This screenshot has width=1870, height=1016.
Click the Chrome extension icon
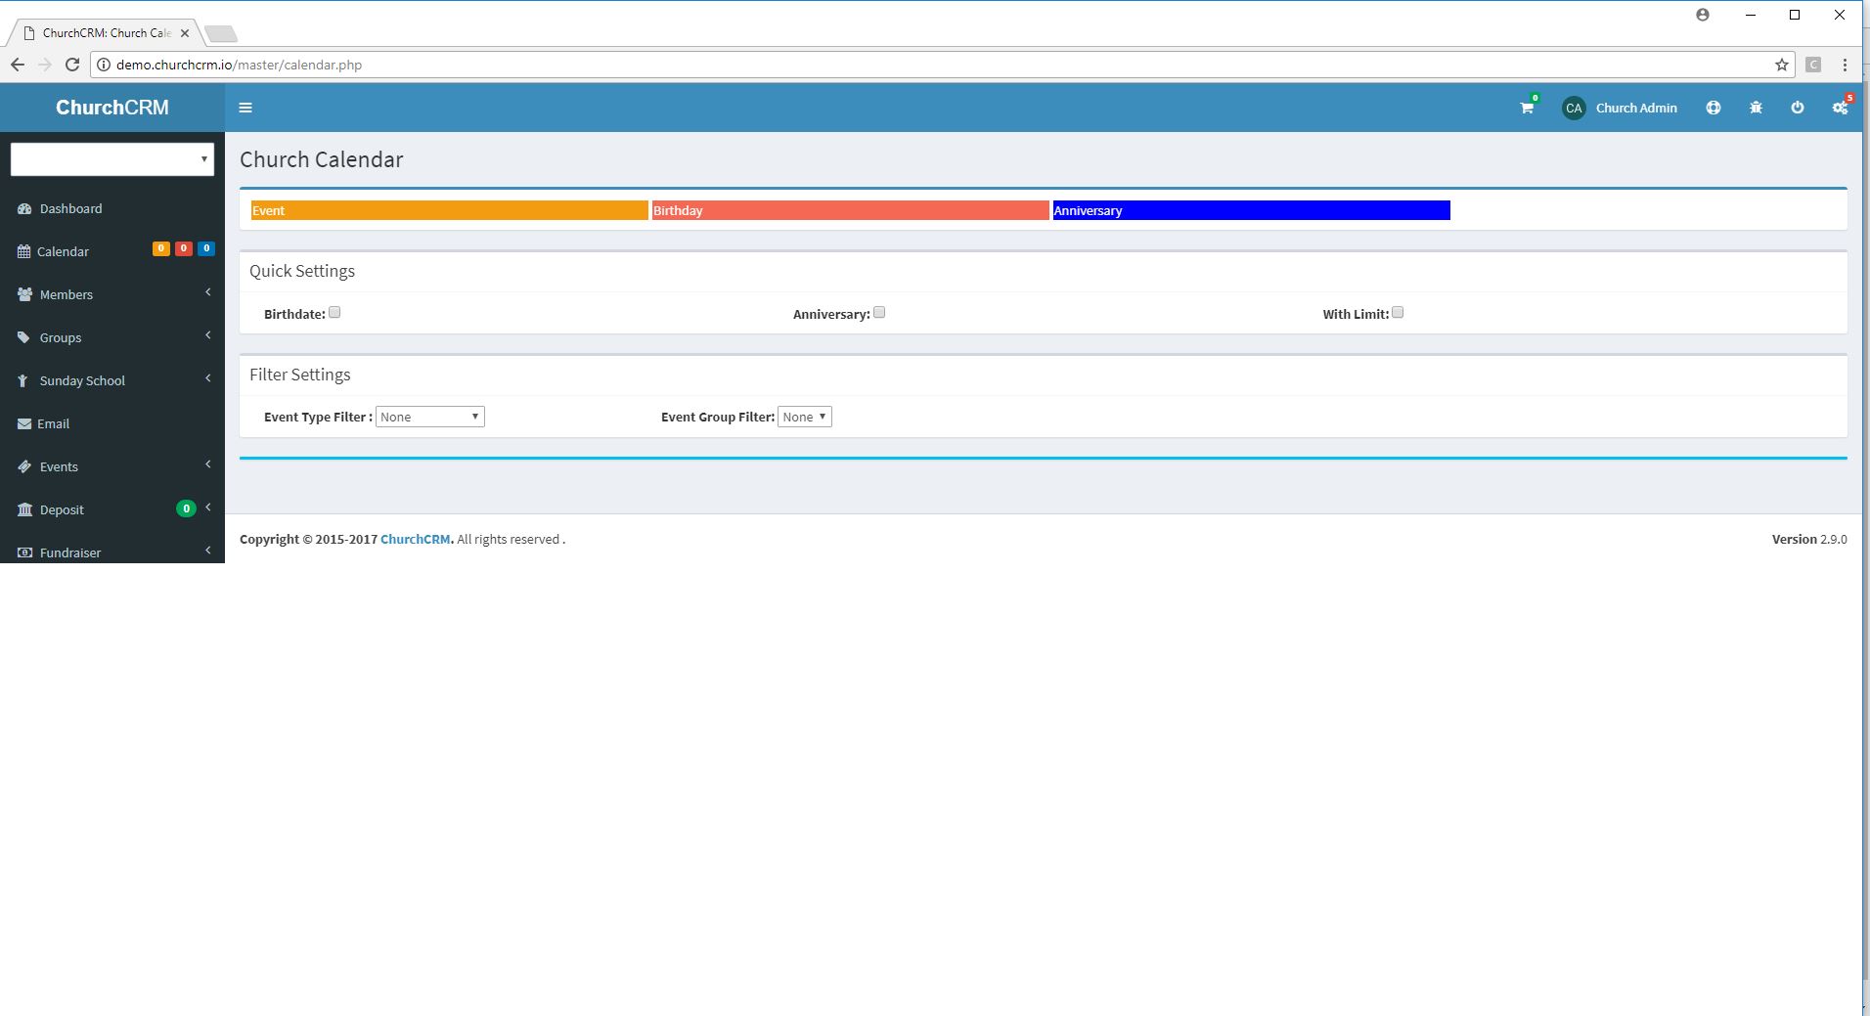[1813, 65]
